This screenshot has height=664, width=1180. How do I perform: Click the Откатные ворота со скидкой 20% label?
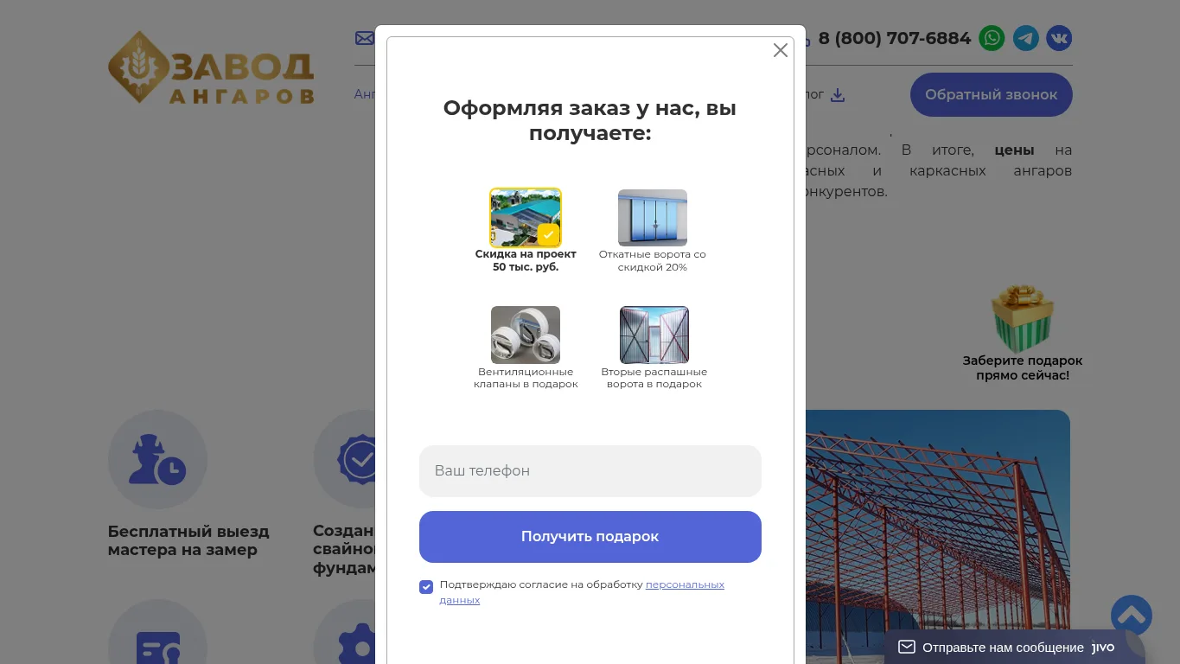653,261
